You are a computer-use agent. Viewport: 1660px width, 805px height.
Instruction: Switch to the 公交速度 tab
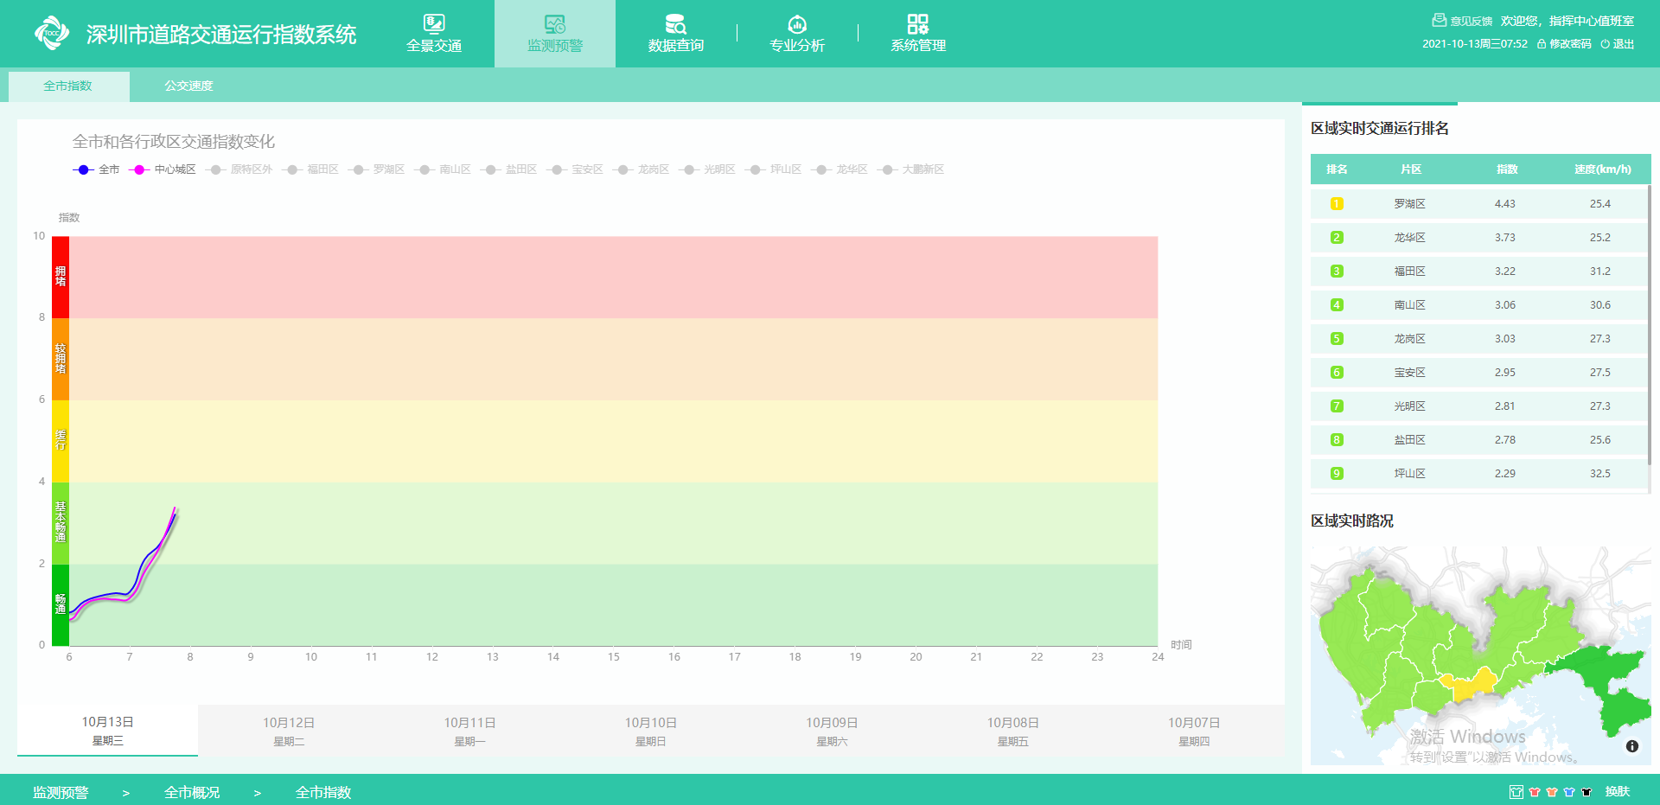(188, 86)
